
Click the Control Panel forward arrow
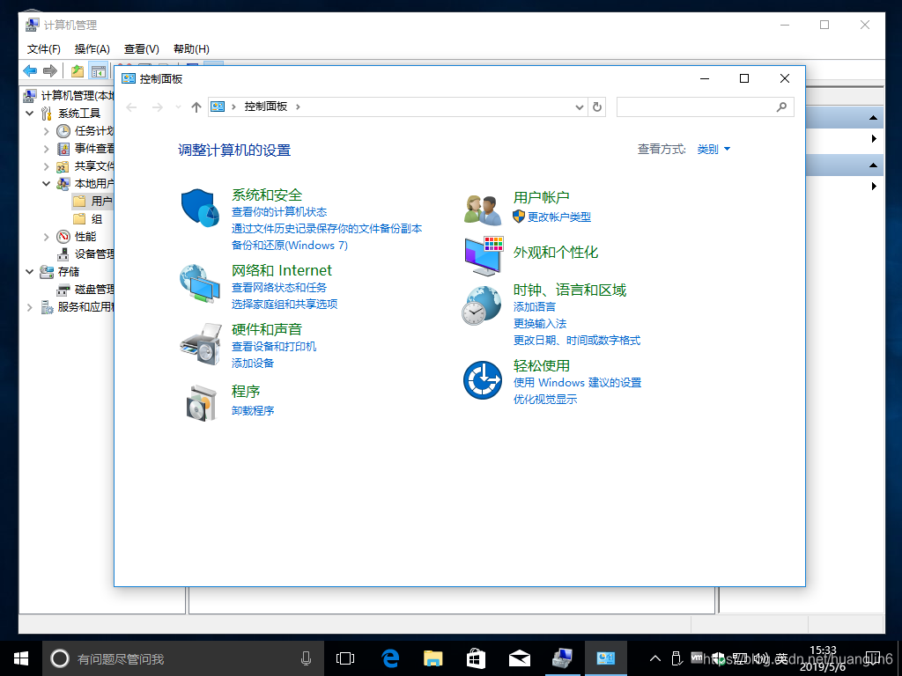point(157,107)
